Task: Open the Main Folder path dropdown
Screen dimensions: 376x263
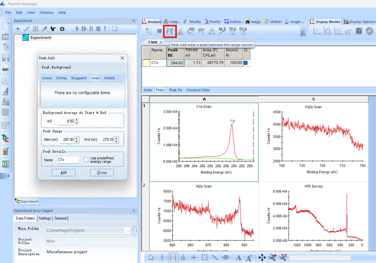Action: (x=128, y=230)
